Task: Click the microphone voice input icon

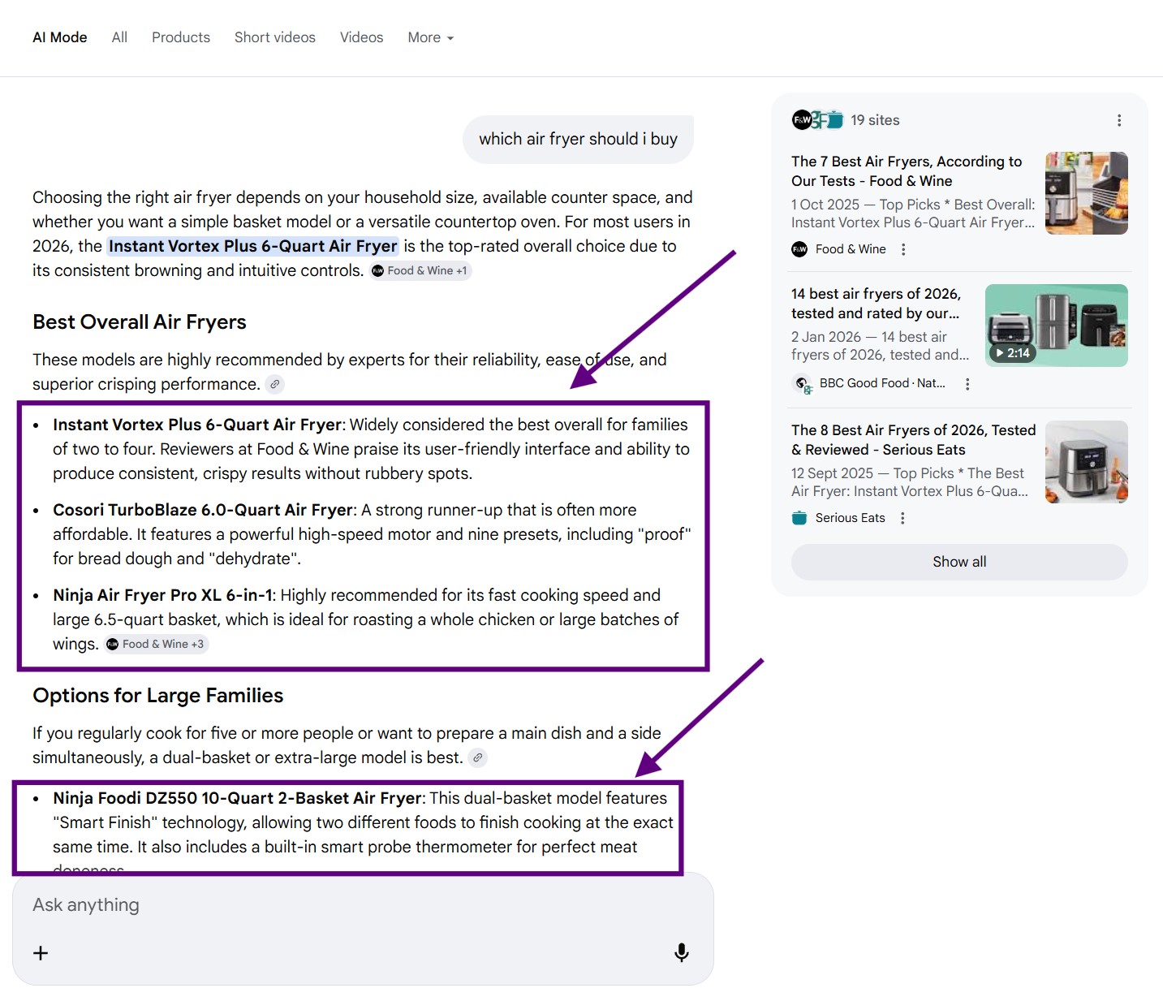Action: [x=681, y=952]
